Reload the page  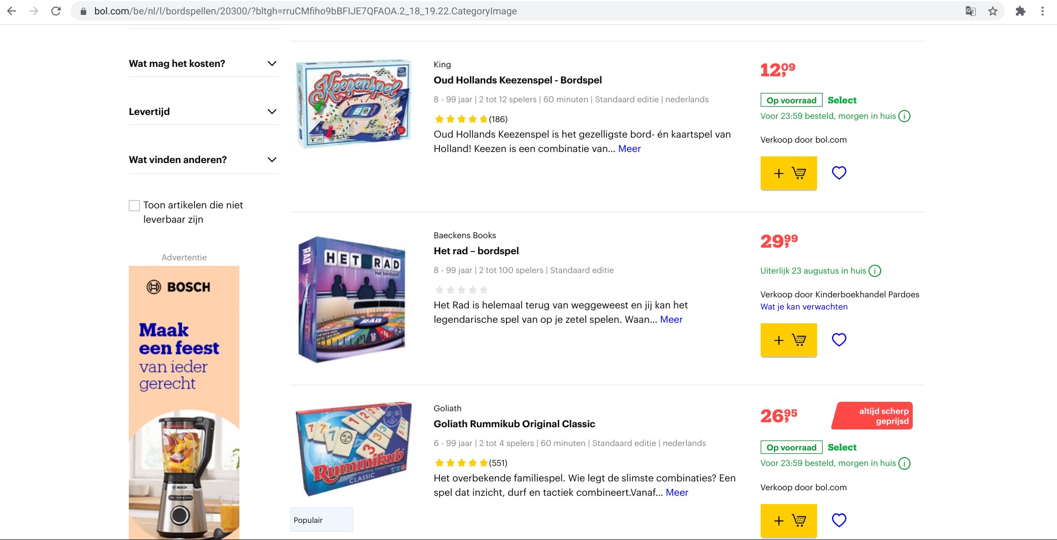coord(56,11)
